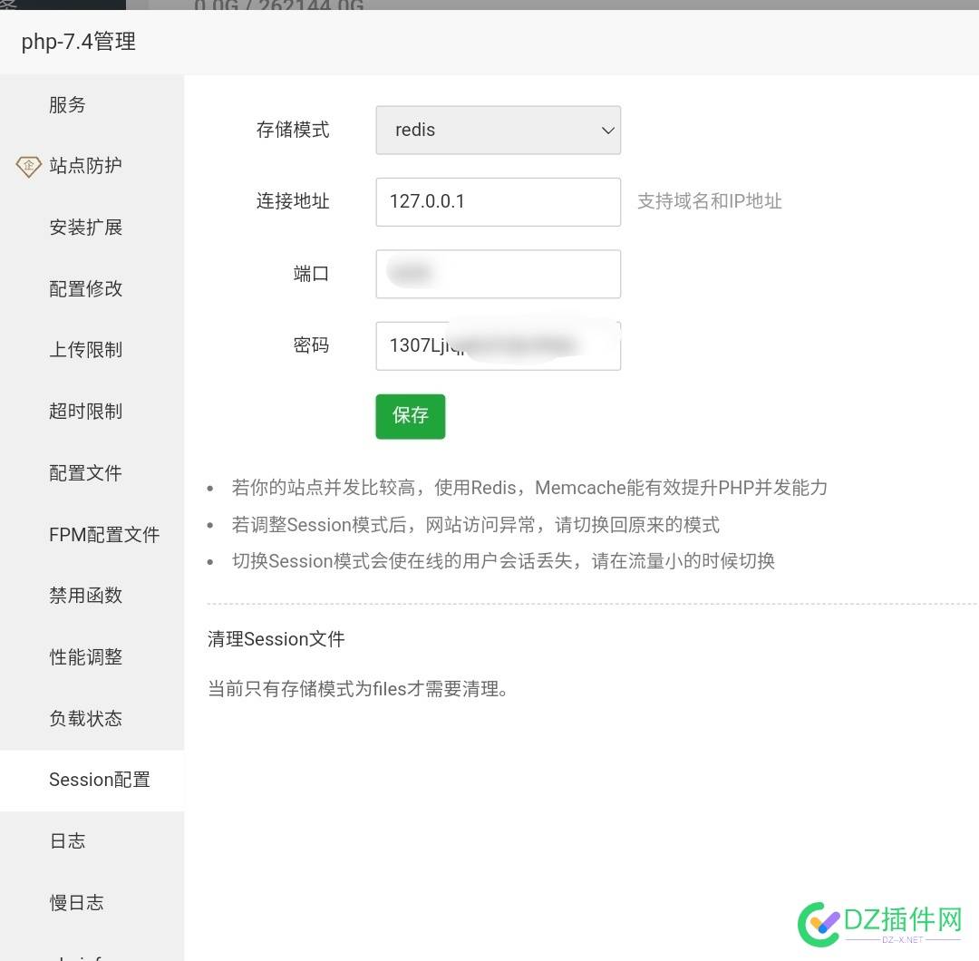The width and height of the screenshot is (979, 961).
Task: Open the 服务 sidebar entry
Action: pyautogui.click(x=67, y=104)
